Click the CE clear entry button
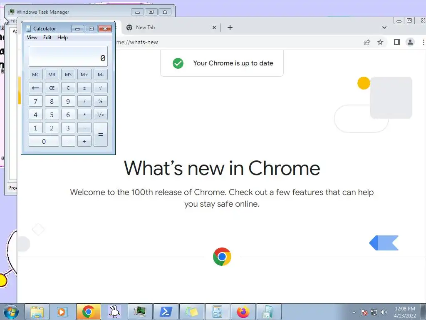 52,88
